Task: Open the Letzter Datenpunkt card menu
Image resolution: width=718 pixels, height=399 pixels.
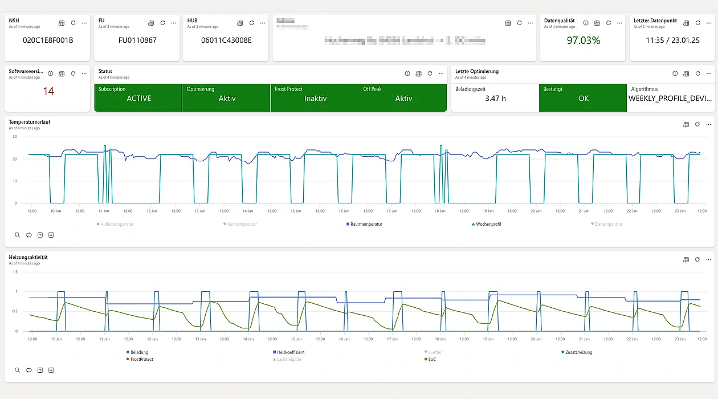Action: click(x=708, y=23)
